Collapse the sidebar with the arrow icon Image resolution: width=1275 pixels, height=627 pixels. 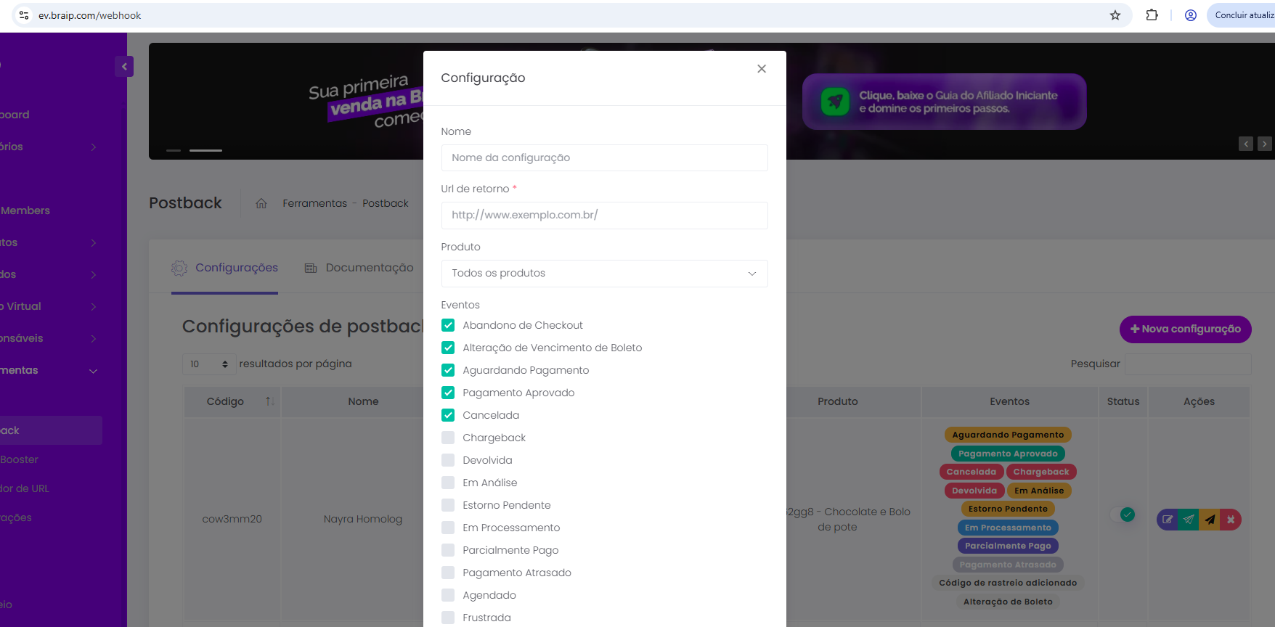point(124,67)
